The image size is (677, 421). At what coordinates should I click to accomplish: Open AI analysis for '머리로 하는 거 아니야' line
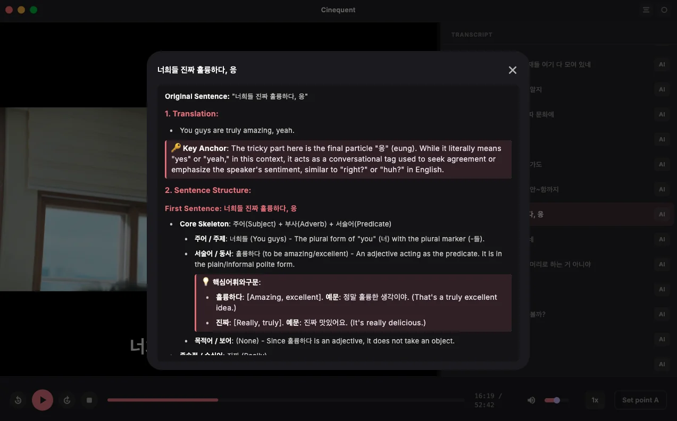(662, 264)
